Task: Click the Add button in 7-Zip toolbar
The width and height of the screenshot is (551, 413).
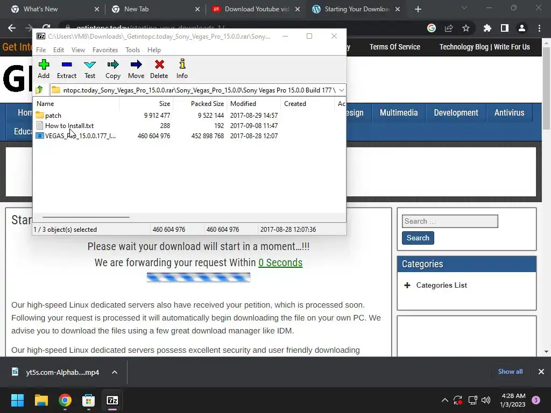Action: click(x=44, y=69)
